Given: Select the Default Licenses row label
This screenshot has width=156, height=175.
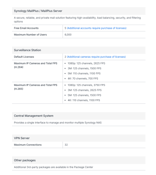Looking at the screenshot, I should point(24,57).
